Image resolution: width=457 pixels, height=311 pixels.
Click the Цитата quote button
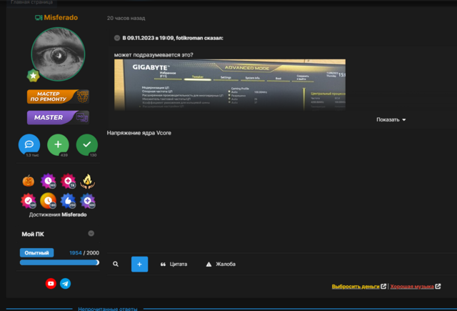(174, 264)
